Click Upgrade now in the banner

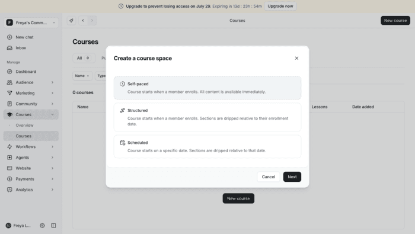(280, 6)
